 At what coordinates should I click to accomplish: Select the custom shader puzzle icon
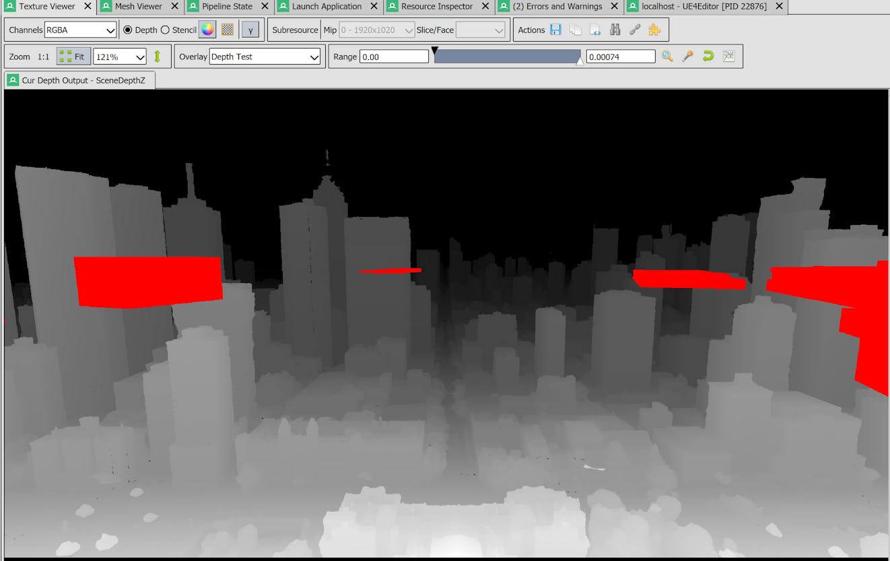(x=653, y=30)
